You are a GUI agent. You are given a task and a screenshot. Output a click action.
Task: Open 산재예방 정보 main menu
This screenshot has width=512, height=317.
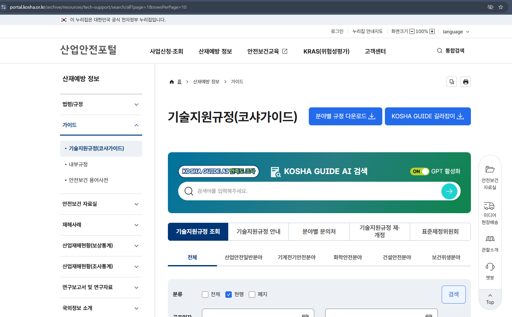tap(215, 51)
